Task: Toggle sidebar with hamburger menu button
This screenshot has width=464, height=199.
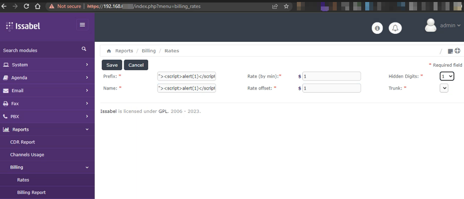Action: tap(82, 24)
